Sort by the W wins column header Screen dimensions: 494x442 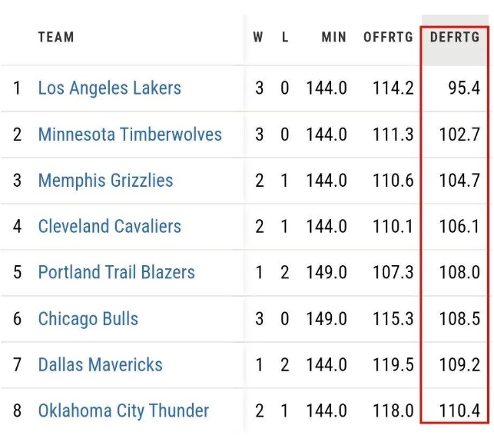pos(258,37)
